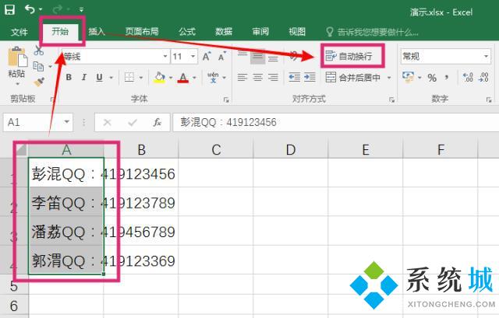This screenshot has width=499, height=318.
Task: Expand underline style options arrow
Action: click(111, 78)
